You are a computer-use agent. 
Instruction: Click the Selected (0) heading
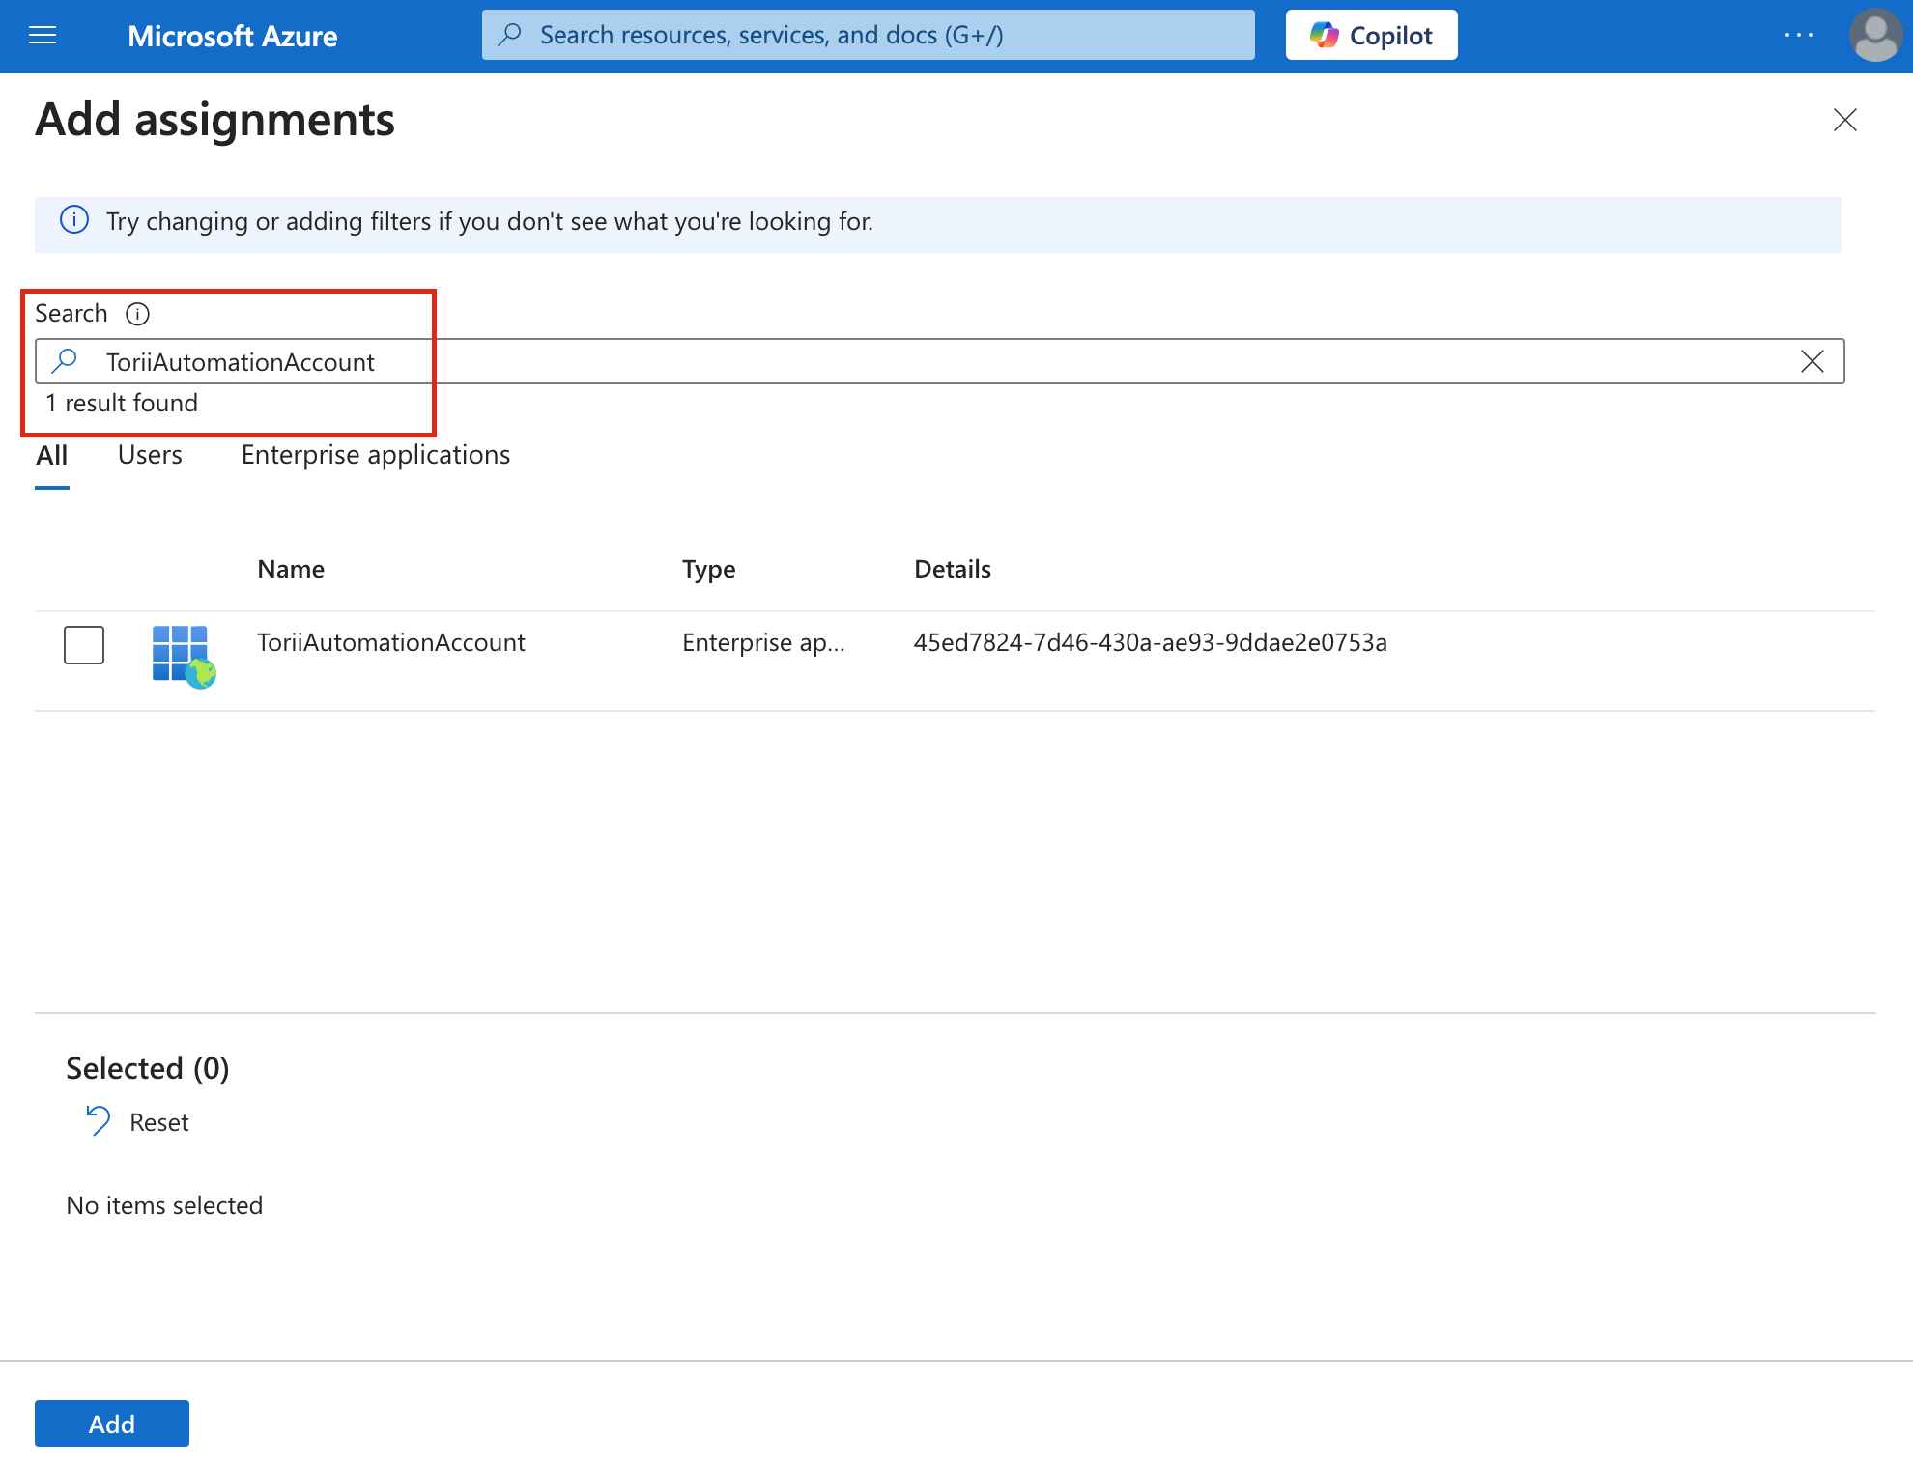148,1068
